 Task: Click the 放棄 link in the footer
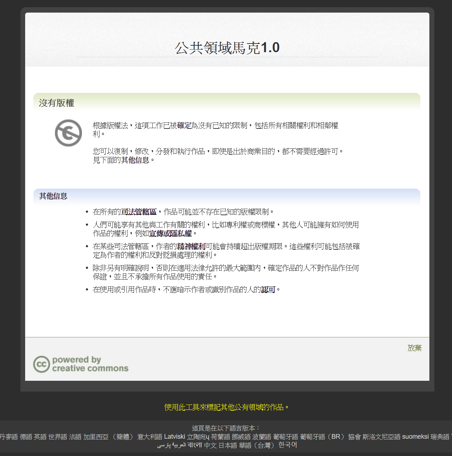tap(414, 348)
